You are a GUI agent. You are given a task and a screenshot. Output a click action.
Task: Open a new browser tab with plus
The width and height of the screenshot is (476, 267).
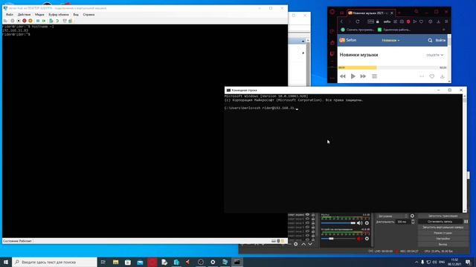tap(399, 13)
